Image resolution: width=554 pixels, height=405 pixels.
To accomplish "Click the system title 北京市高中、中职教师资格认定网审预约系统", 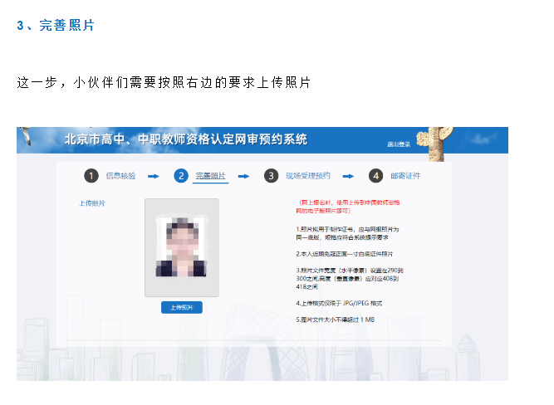I will (186, 139).
